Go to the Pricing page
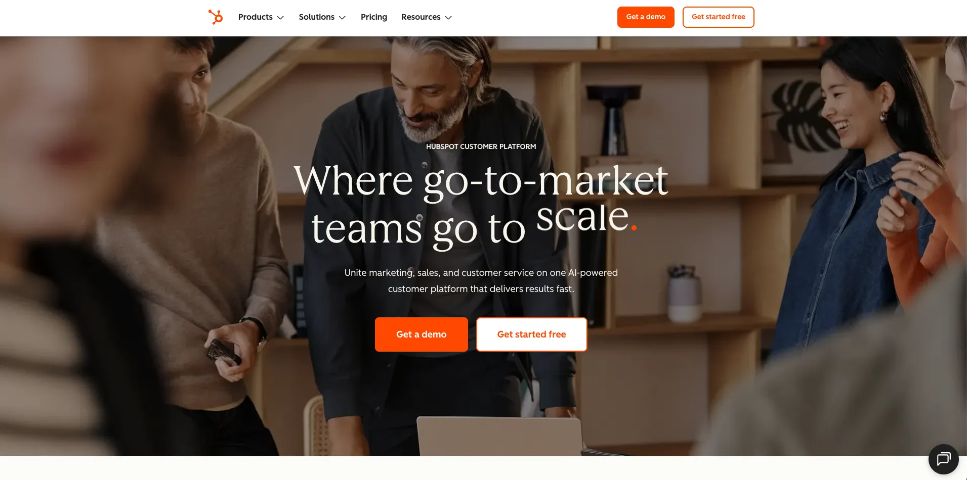Image resolution: width=967 pixels, height=480 pixels. 374,17
